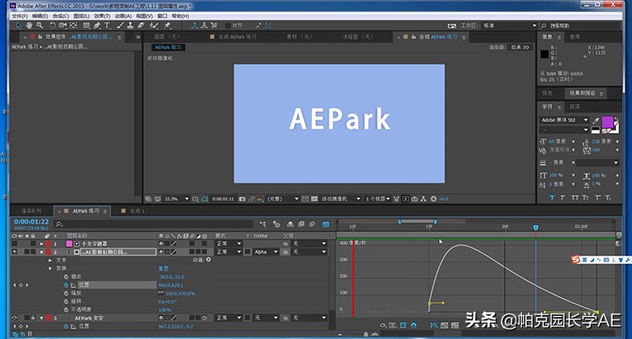The height and width of the screenshot is (339, 632).
Task: Select the Pen tool
Action: 97,25
